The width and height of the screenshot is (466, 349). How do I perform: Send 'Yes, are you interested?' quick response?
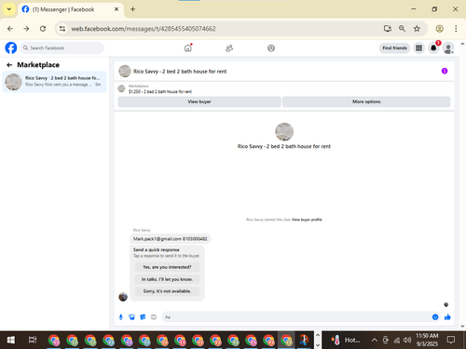(x=167, y=267)
